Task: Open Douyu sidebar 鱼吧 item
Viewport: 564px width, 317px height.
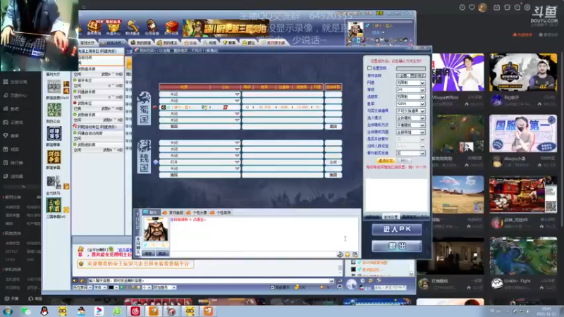Action: point(11,108)
